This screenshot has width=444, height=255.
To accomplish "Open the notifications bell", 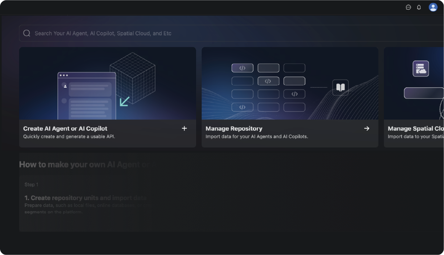I will coord(419,7).
